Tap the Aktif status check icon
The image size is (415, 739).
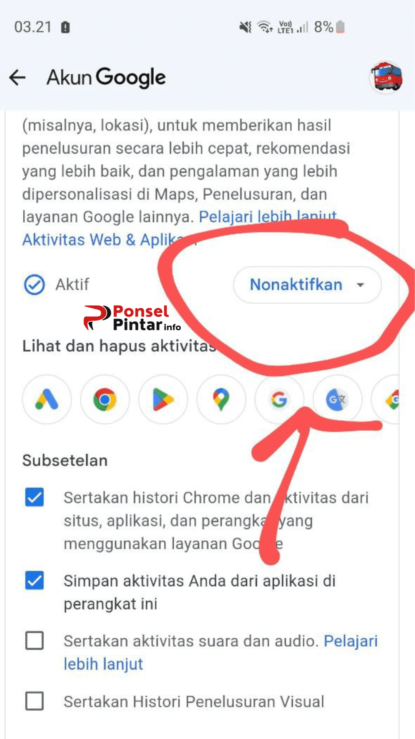[x=34, y=285]
